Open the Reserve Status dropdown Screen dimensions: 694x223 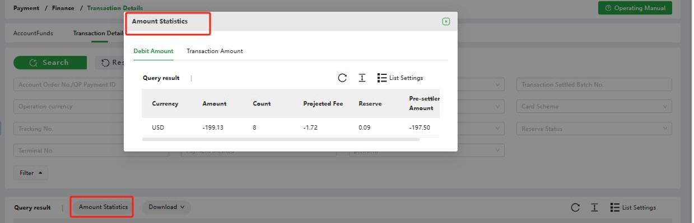594,129
